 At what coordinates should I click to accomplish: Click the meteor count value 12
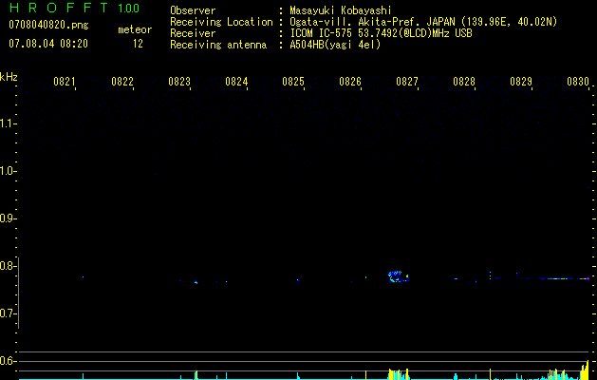click(x=138, y=44)
